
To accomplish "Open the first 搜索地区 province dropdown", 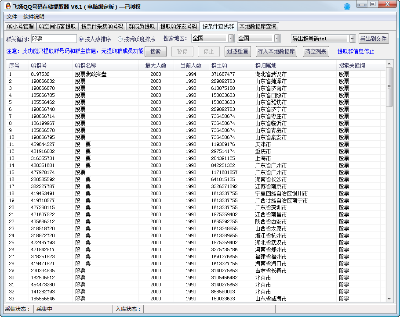I will (x=230, y=38).
